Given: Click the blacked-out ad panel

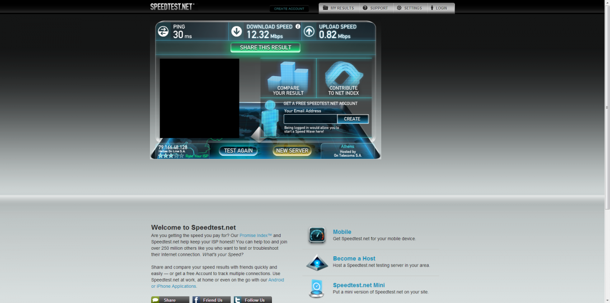Looking at the screenshot, I should pos(199,98).
